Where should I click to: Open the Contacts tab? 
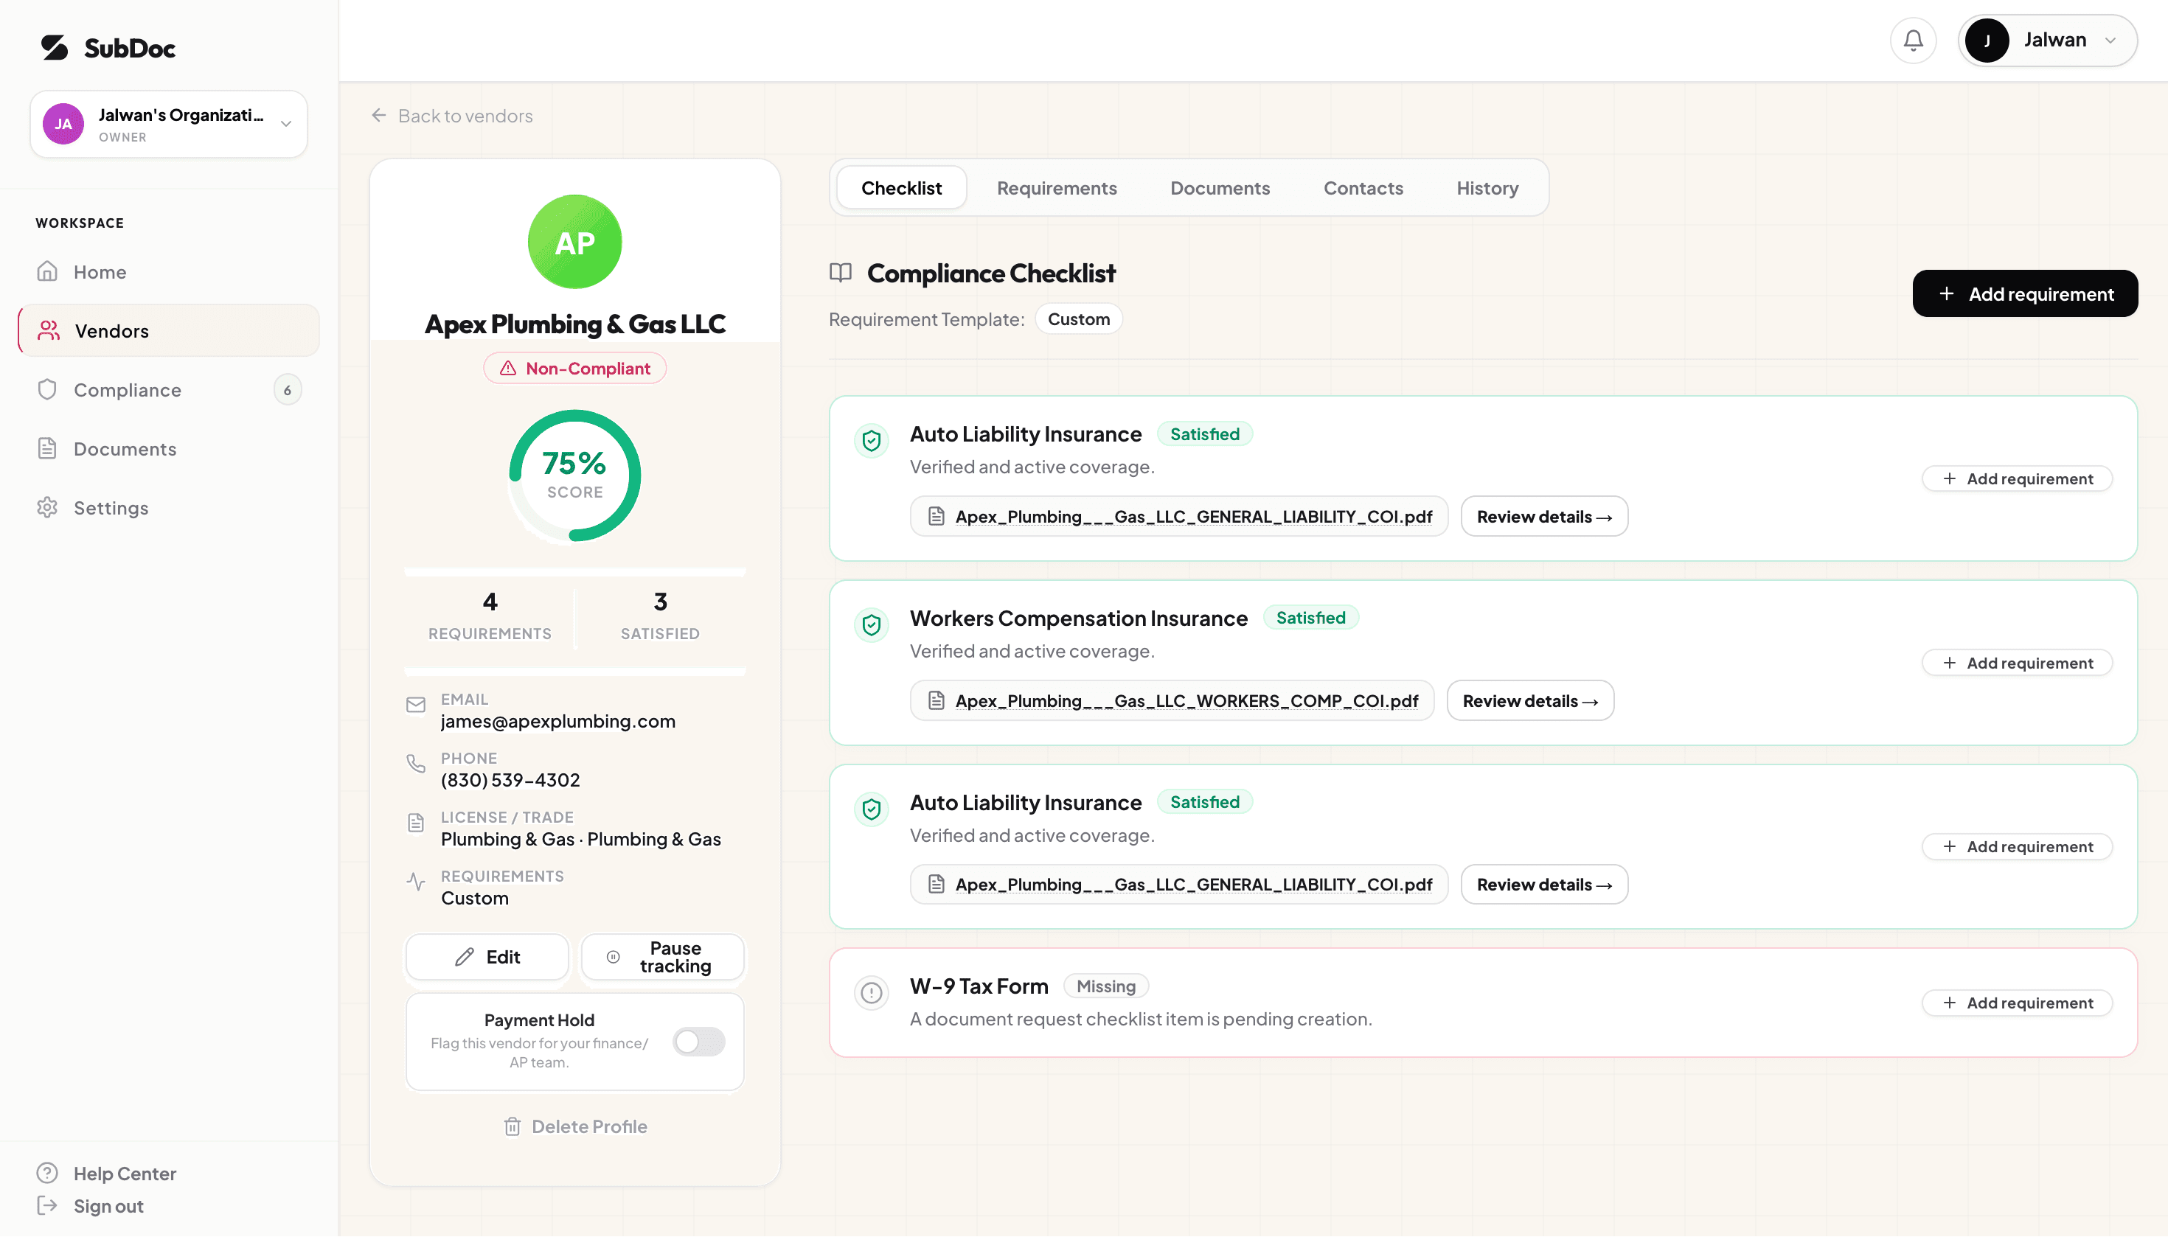(x=1363, y=188)
